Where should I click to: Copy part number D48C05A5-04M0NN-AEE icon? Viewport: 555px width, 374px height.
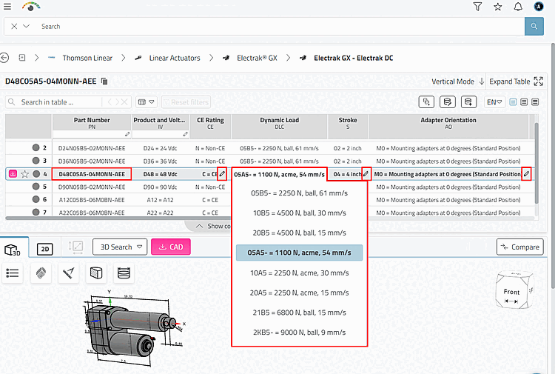pos(104,81)
